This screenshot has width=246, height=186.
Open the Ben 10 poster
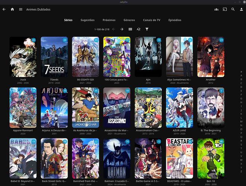pyautogui.click(x=211, y=158)
